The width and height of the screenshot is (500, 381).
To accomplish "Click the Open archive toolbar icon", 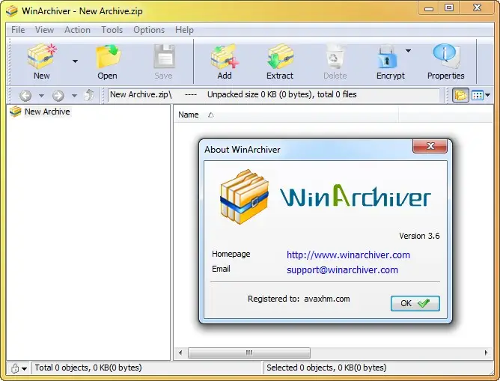I will pyautogui.click(x=109, y=56).
